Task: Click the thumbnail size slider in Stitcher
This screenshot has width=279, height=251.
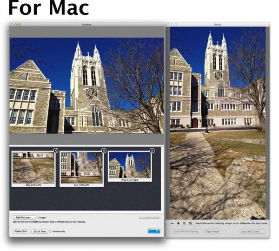Action: point(149,218)
